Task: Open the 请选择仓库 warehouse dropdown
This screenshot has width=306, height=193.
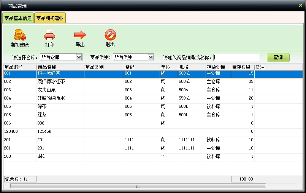Action: tap(79, 57)
